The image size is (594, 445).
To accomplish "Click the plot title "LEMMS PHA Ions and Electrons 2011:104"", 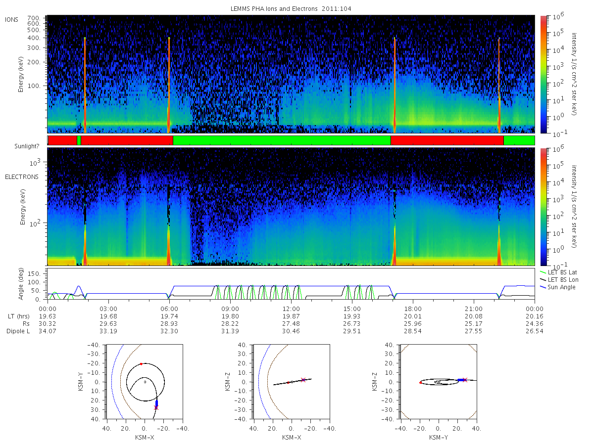I will point(291,9).
